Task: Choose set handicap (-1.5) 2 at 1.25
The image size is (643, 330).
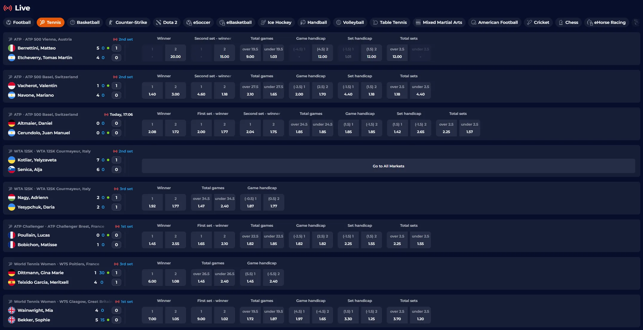Action: 372,315
